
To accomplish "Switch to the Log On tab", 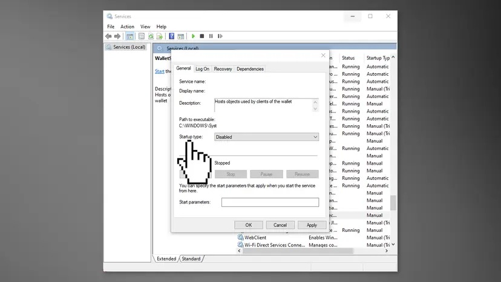I will [x=202, y=69].
